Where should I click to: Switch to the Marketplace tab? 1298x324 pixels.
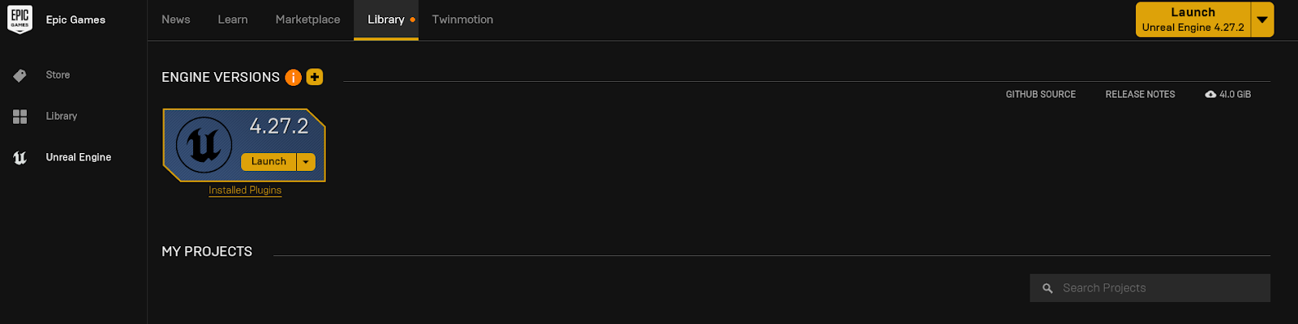coord(307,19)
